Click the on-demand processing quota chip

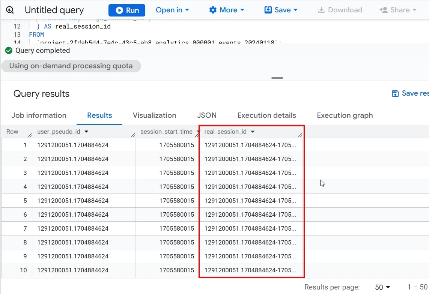click(71, 66)
